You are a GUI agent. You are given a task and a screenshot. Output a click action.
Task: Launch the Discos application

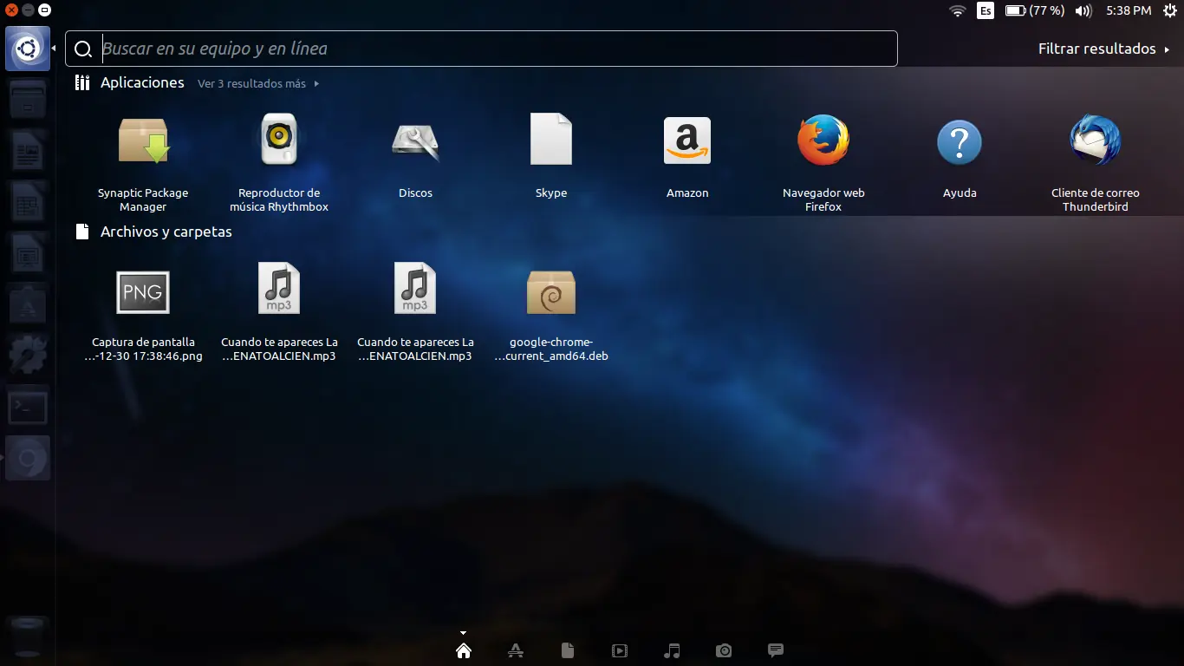coord(414,139)
